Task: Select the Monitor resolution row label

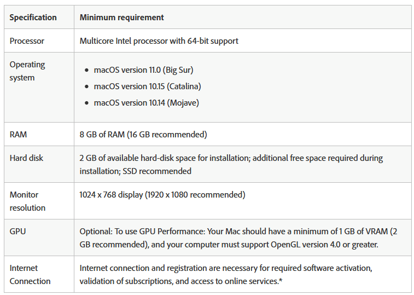Action: click(27, 201)
